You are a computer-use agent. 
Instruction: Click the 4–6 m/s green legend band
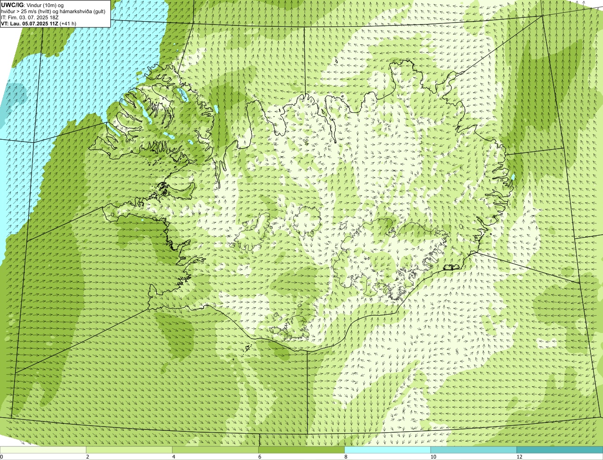click(x=216, y=450)
